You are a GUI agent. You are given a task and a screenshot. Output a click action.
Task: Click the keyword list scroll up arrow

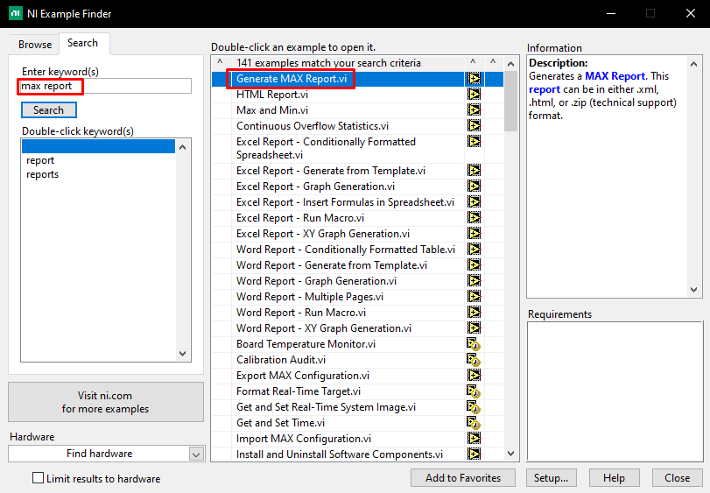point(182,147)
